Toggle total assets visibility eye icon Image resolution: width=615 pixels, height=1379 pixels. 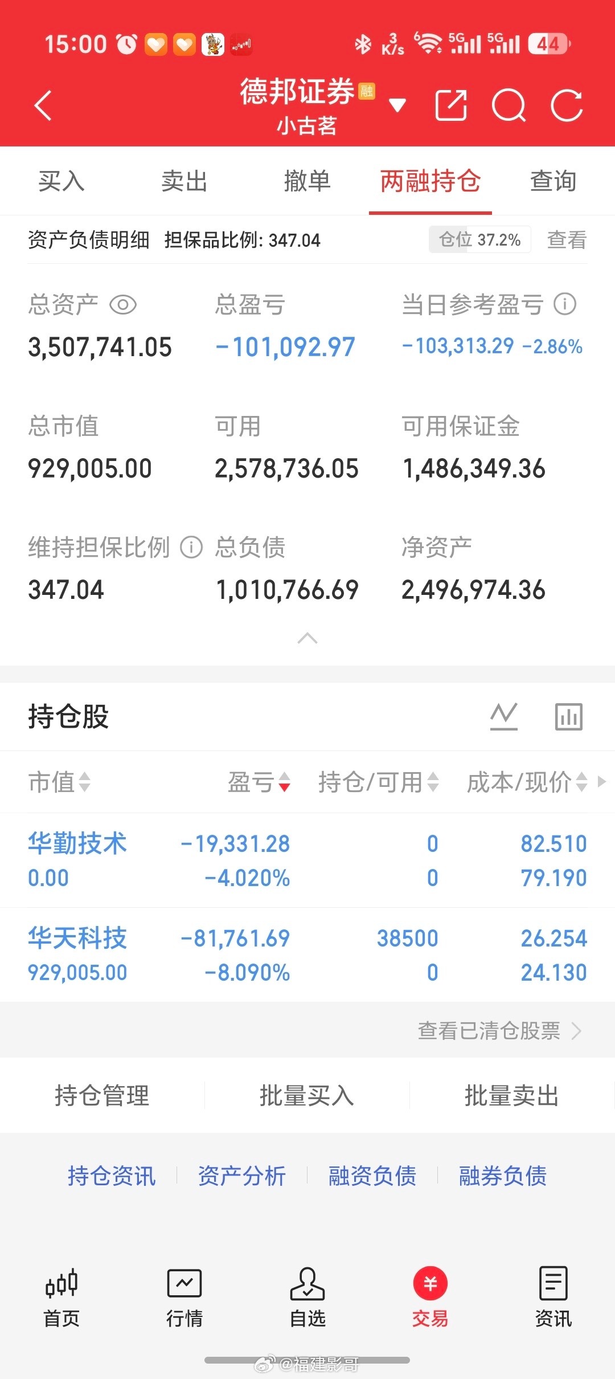[x=123, y=305]
